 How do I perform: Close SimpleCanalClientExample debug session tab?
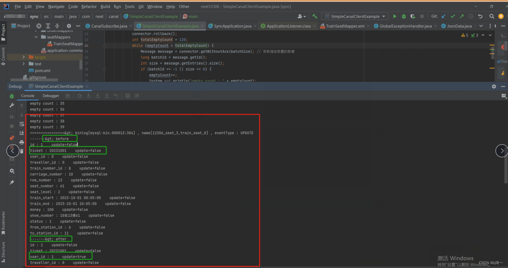click(x=87, y=86)
